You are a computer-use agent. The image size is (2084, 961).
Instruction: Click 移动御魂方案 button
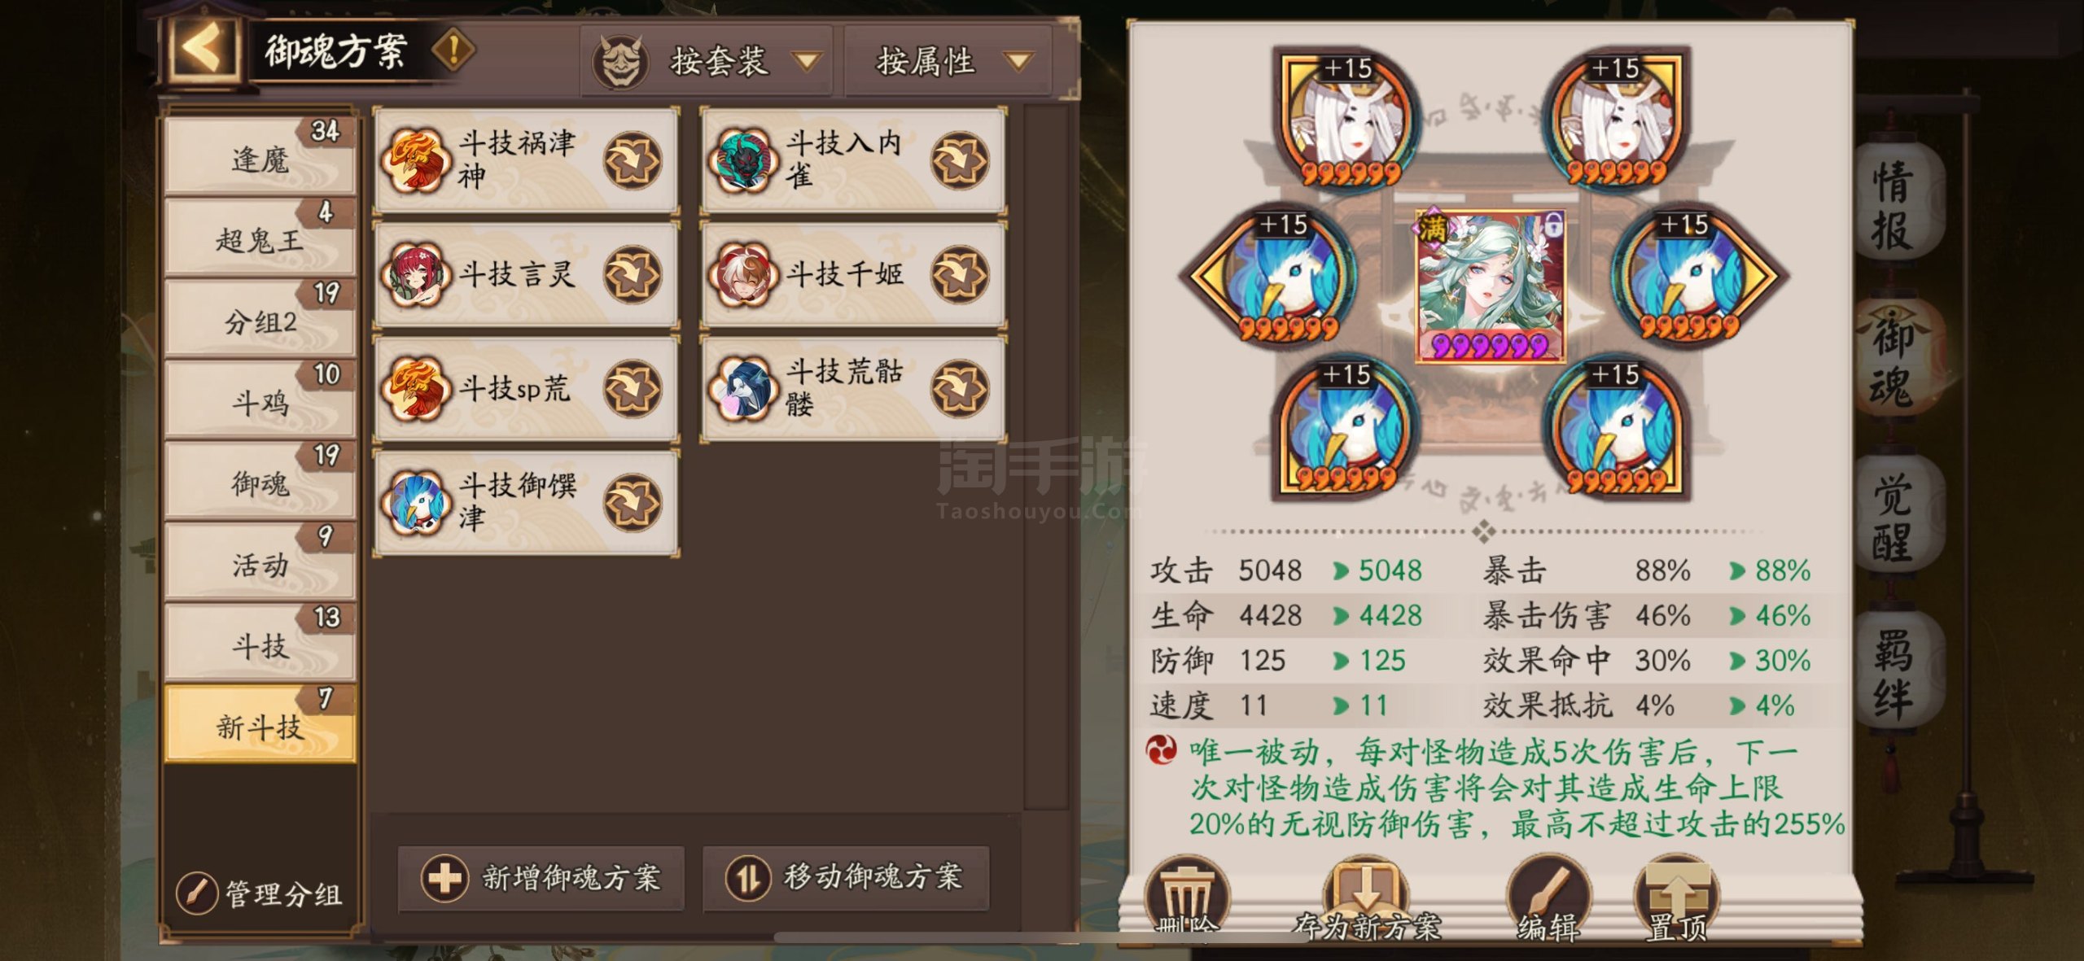(x=846, y=878)
